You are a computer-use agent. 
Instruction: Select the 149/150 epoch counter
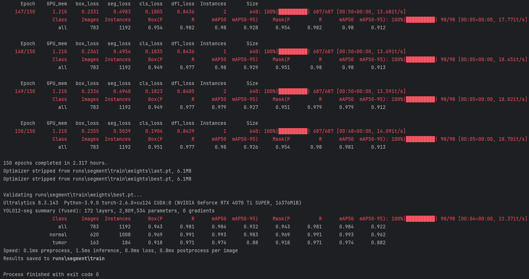pyautogui.click(x=25, y=92)
